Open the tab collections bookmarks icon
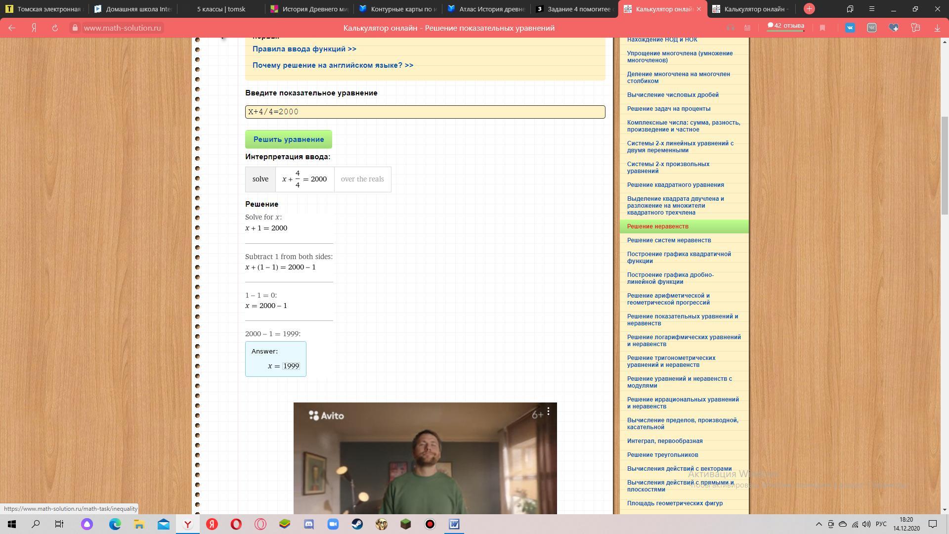Image resolution: width=949 pixels, height=534 pixels. tap(850, 9)
